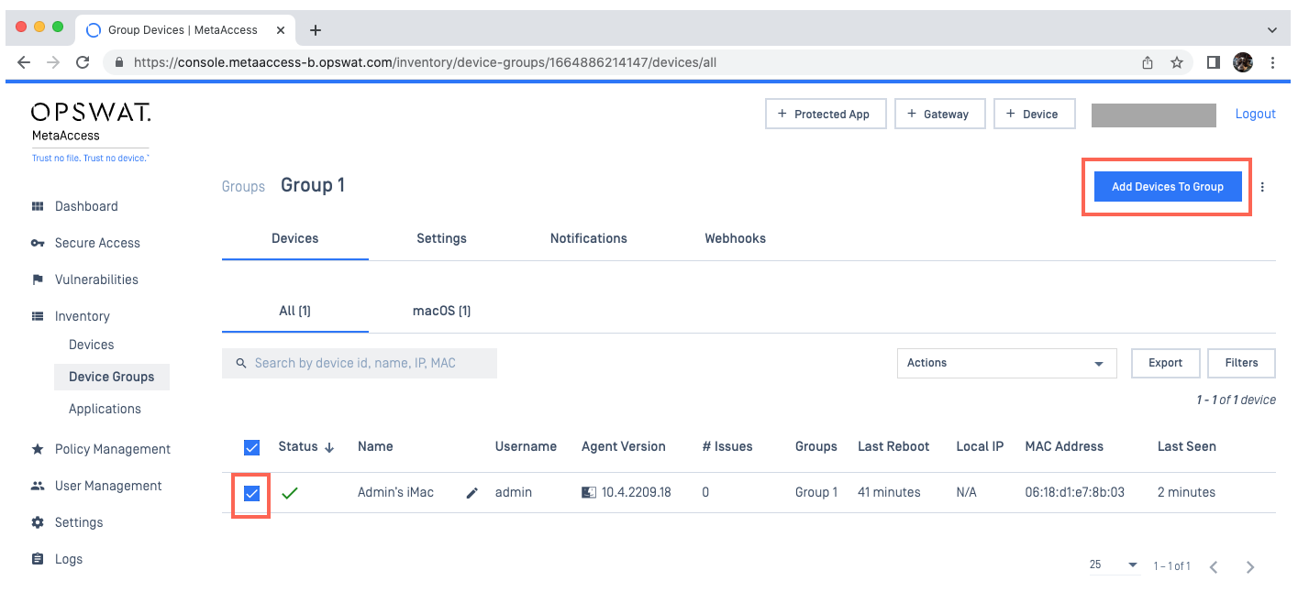Click the Secure Access key icon
The width and height of the screenshot is (1298, 603).
tap(38, 243)
